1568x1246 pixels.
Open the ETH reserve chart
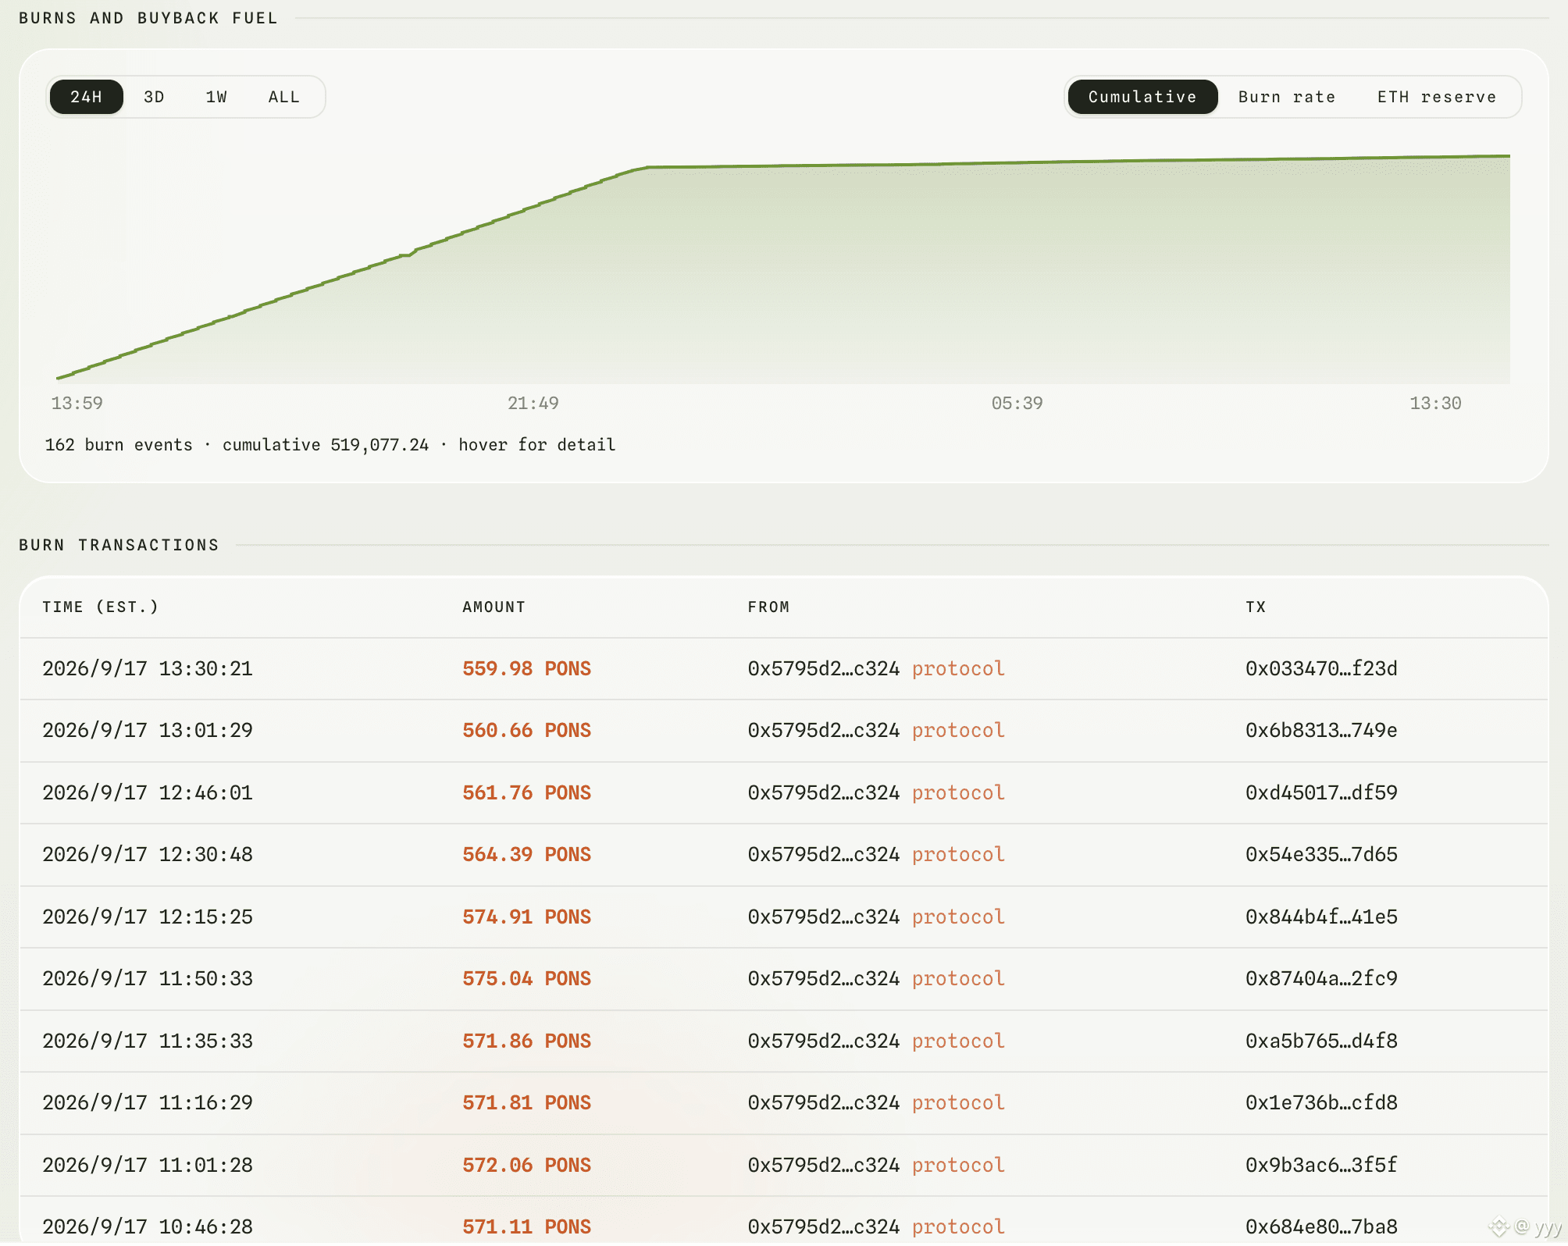(x=1437, y=97)
